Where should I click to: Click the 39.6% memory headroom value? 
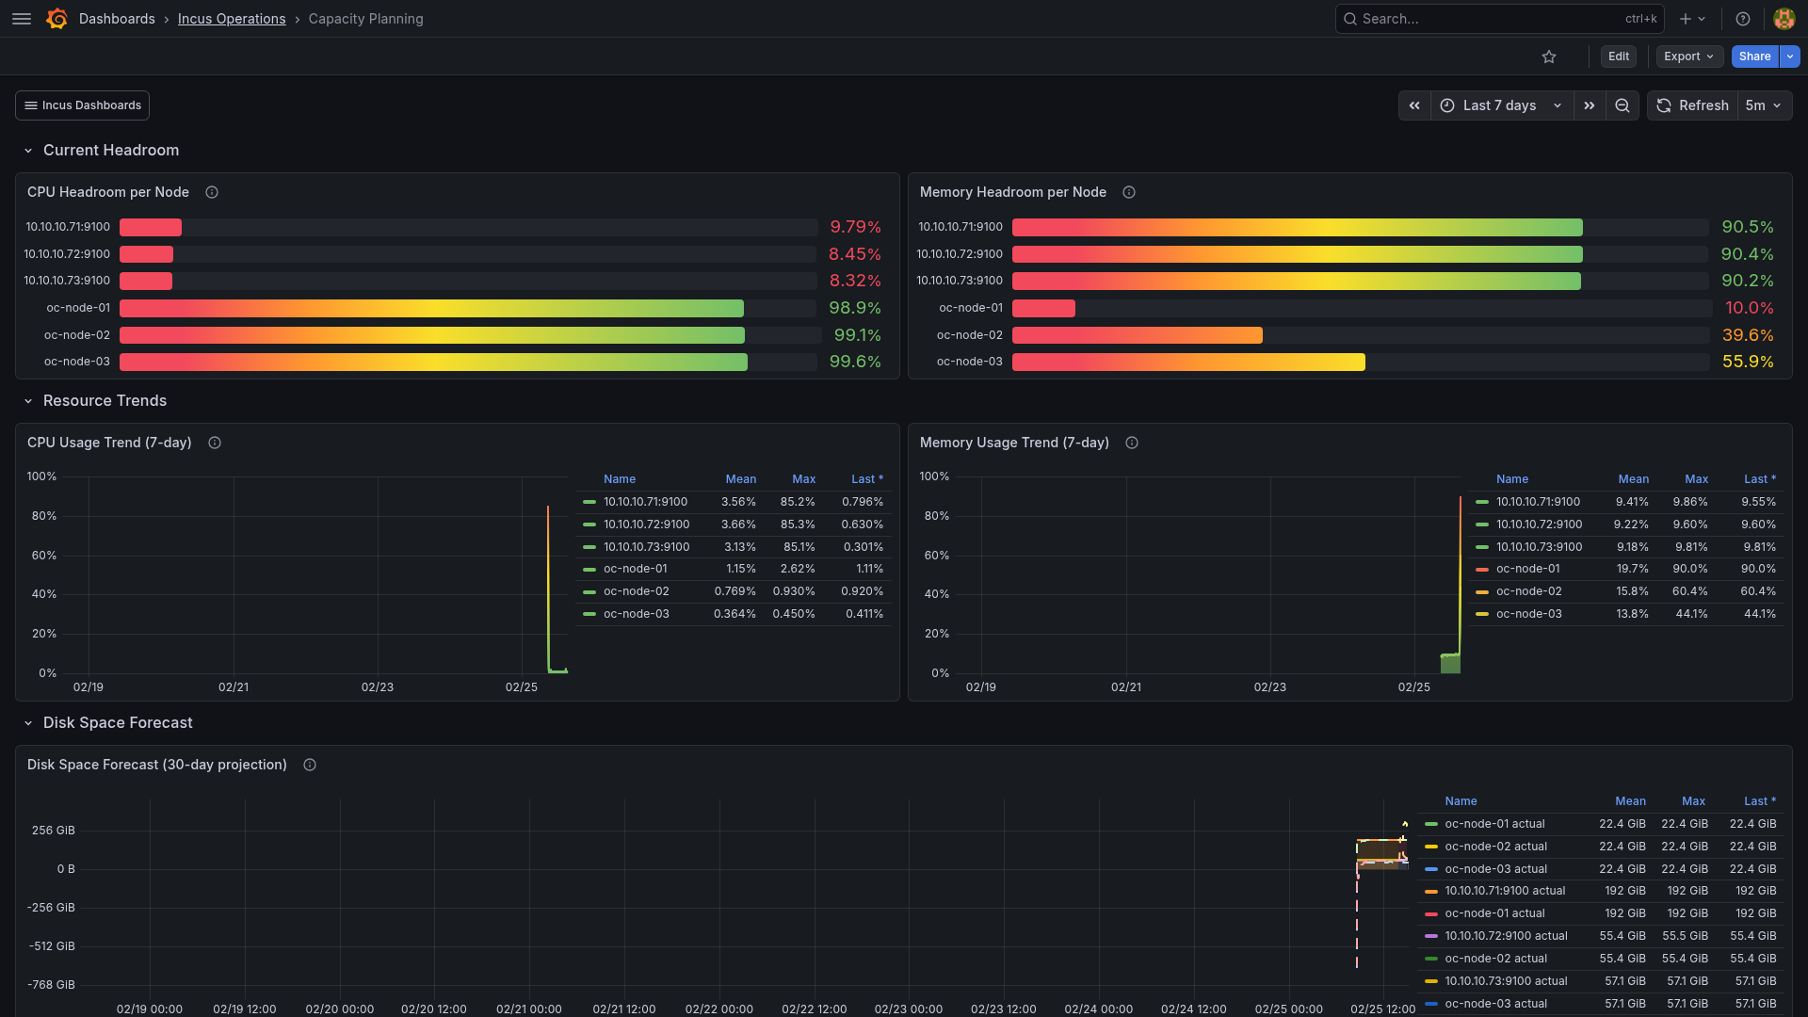[1748, 335]
